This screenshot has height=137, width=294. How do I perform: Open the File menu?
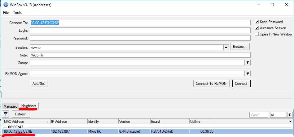(x=6, y=13)
